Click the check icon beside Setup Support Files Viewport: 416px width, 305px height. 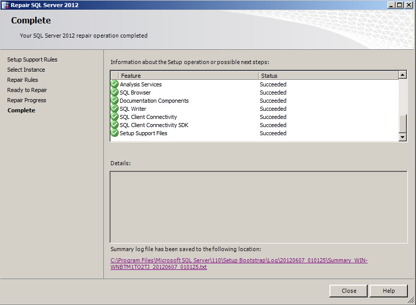(115, 133)
